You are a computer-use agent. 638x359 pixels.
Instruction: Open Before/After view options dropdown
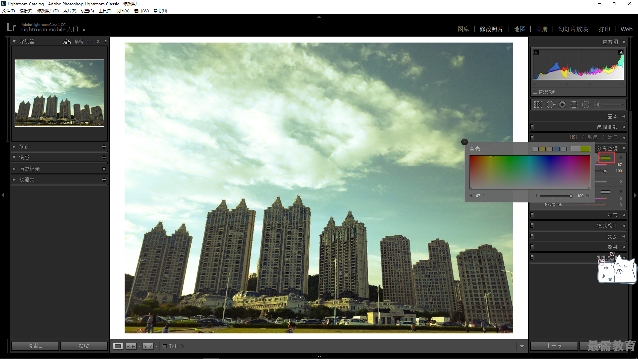pos(157,346)
